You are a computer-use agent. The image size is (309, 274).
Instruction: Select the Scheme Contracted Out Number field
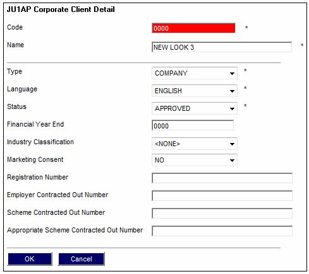(222, 214)
